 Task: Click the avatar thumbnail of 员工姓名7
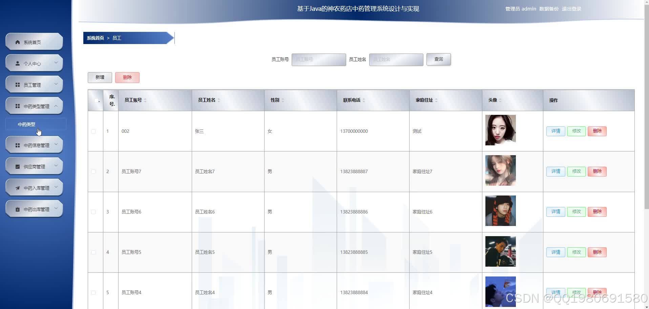(500, 170)
